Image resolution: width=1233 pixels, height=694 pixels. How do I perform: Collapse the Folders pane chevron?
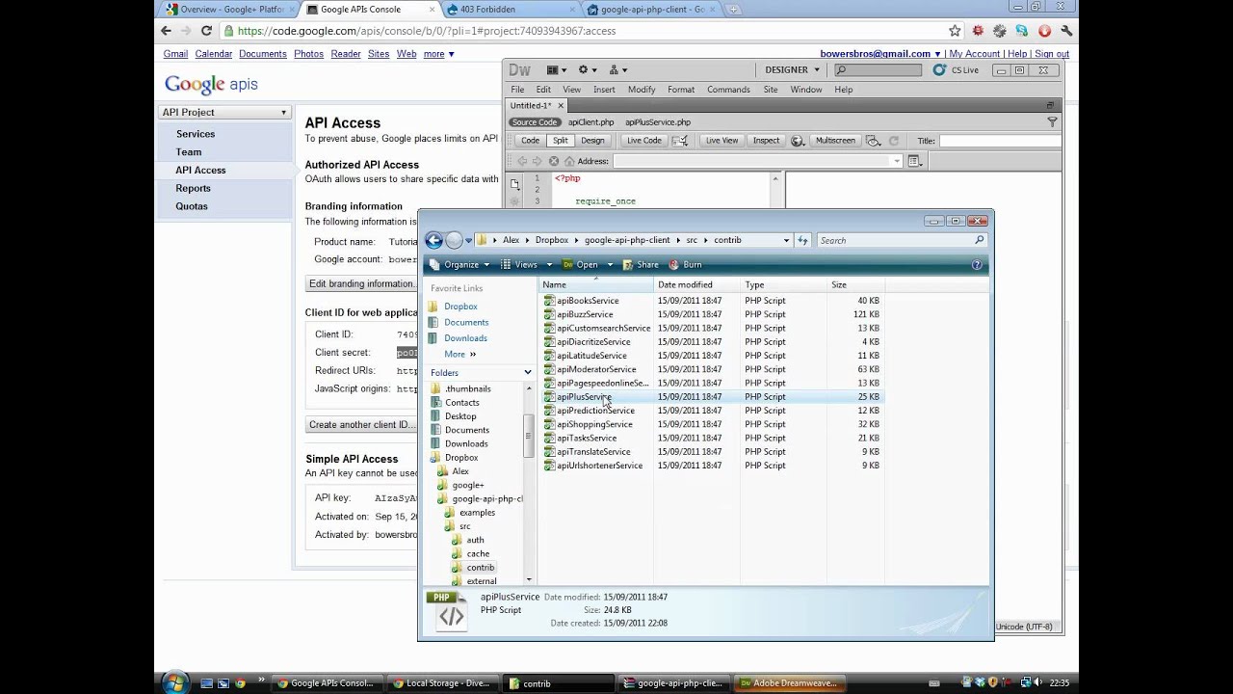(x=528, y=372)
